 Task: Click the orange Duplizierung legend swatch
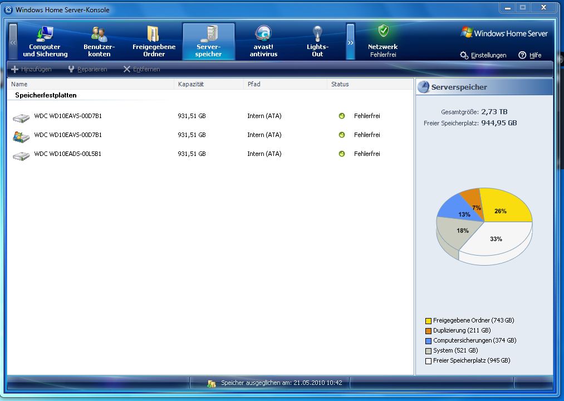tap(428, 331)
